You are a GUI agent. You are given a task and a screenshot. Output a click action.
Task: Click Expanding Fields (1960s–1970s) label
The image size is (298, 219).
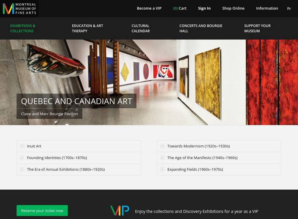point(195,169)
